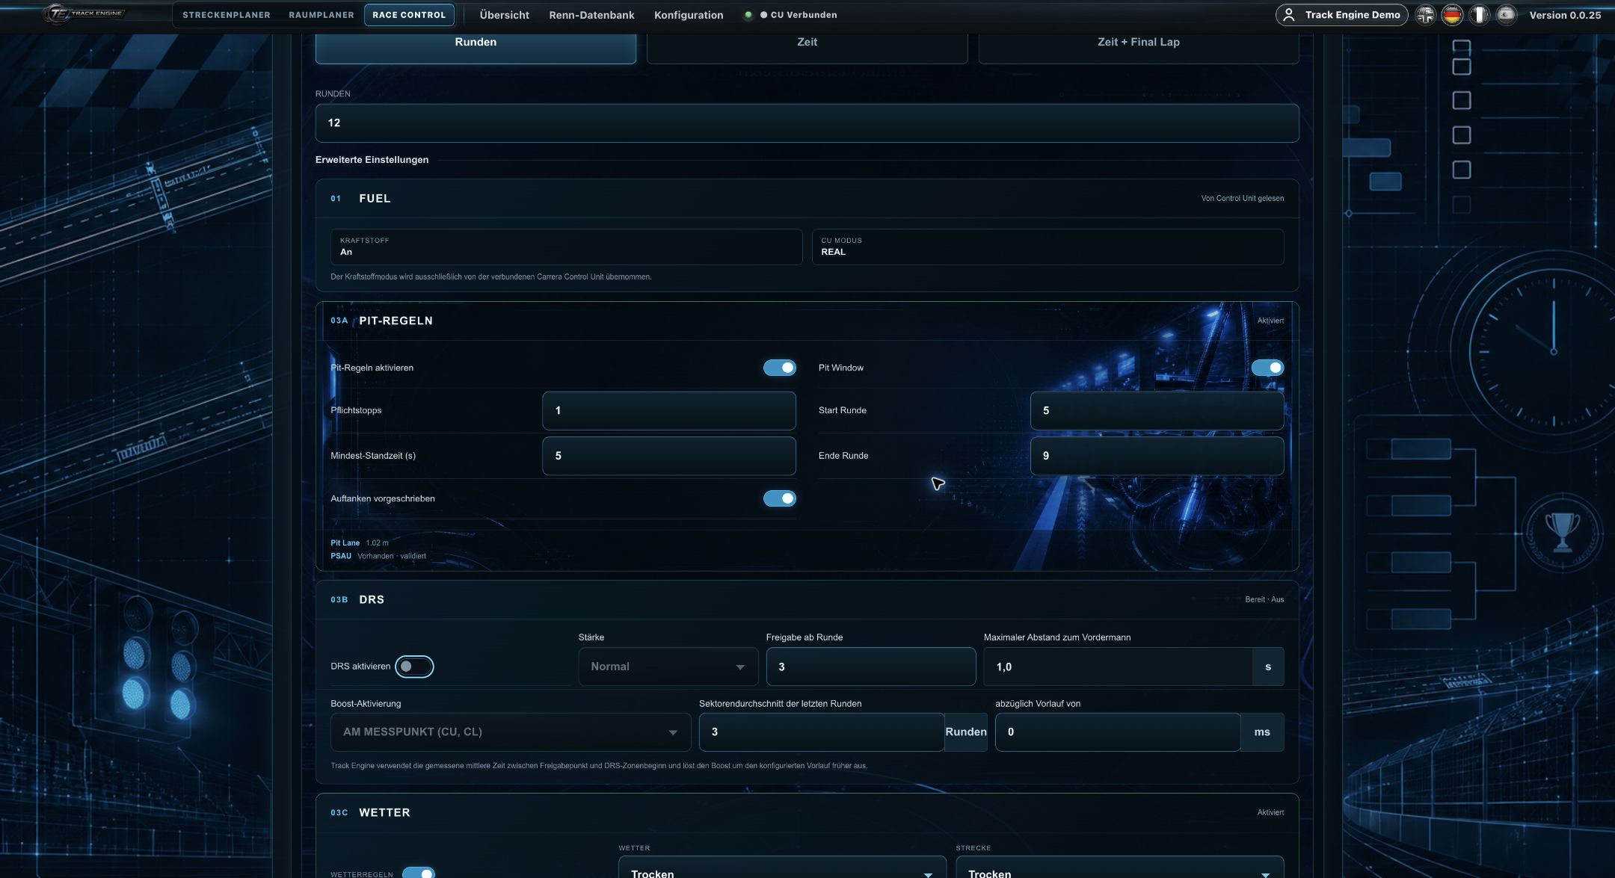Open the Übersicht menu
This screenshot has height=878, width=1615.
click(504, 15)
